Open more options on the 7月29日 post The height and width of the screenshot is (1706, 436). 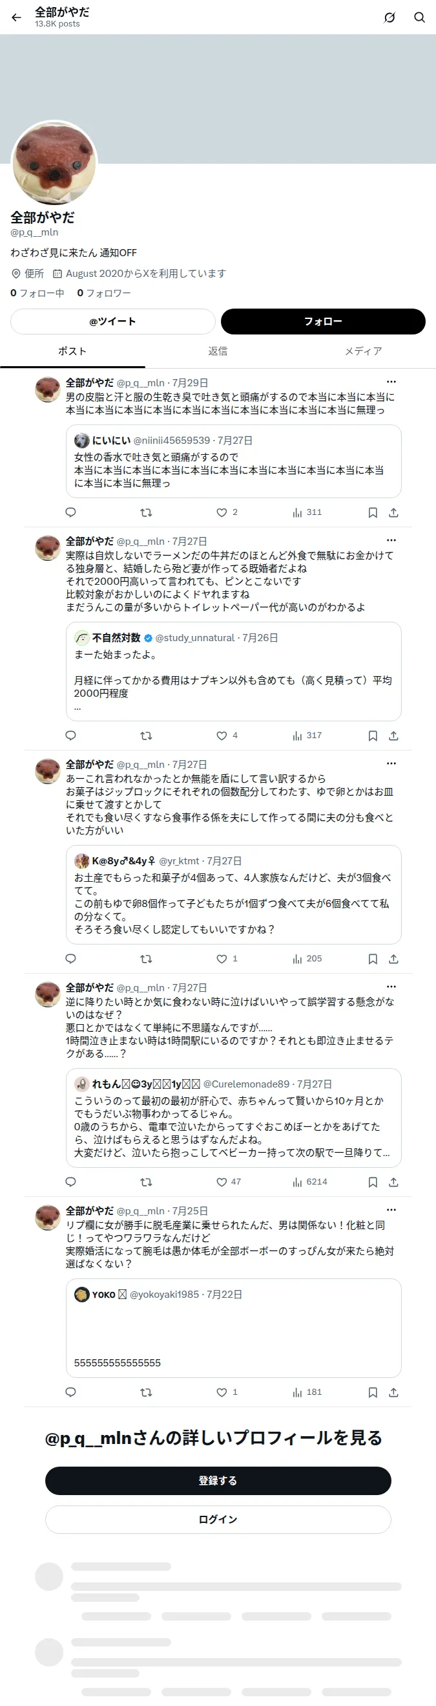391,382
